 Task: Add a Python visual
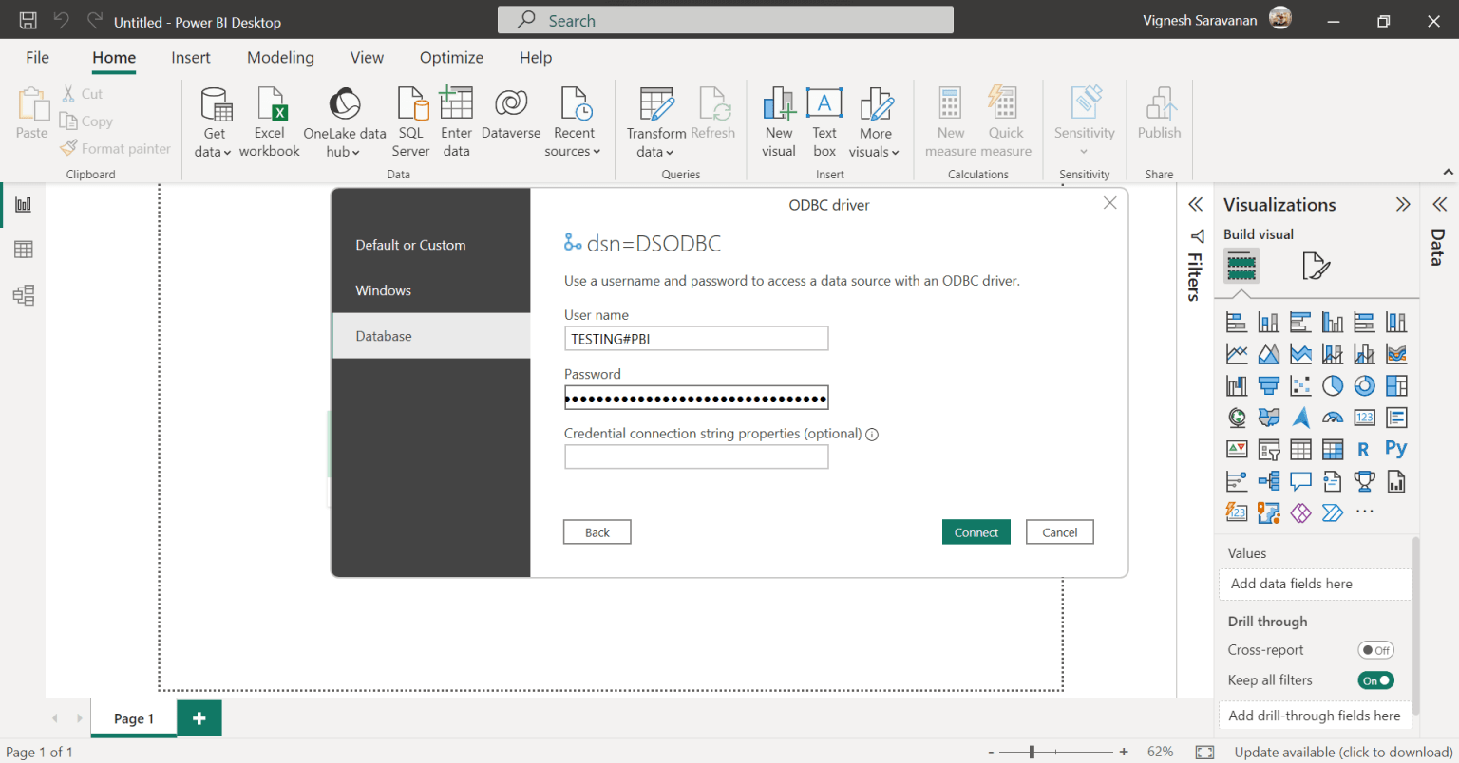(1395, 449)
